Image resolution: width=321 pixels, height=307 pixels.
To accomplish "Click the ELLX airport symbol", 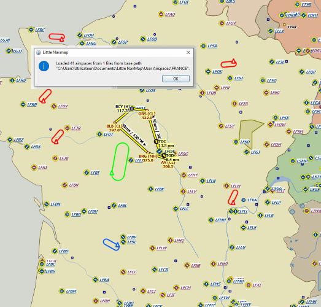I will tap(271, 31).
